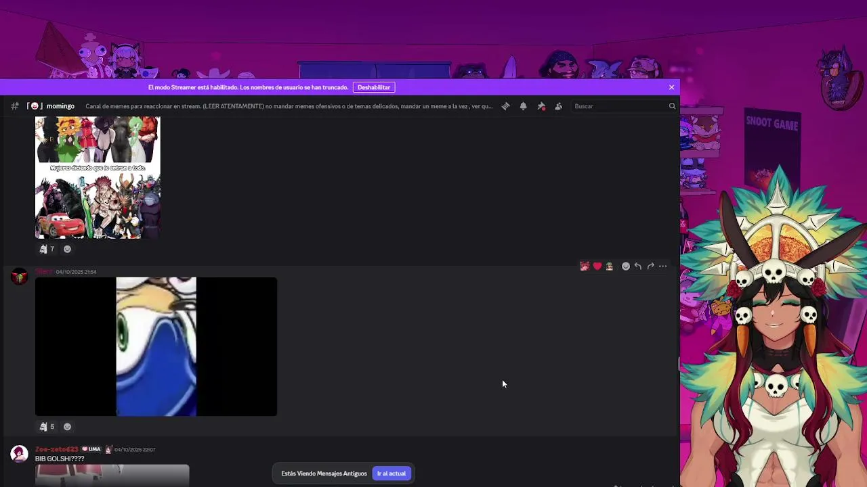Open emoji picker in message hover toolbar
This screenshot has height=487, width=867.
(626, 266)
